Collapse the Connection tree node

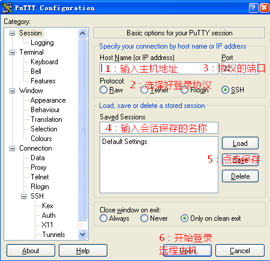pos(12,148)
